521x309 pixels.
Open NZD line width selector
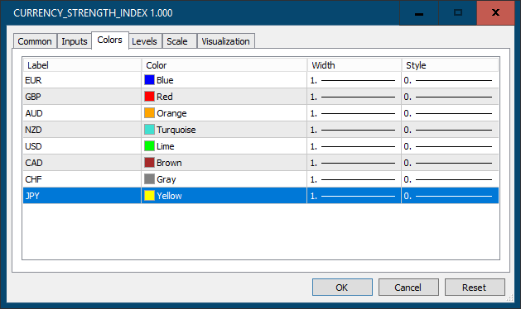[355, 130]
